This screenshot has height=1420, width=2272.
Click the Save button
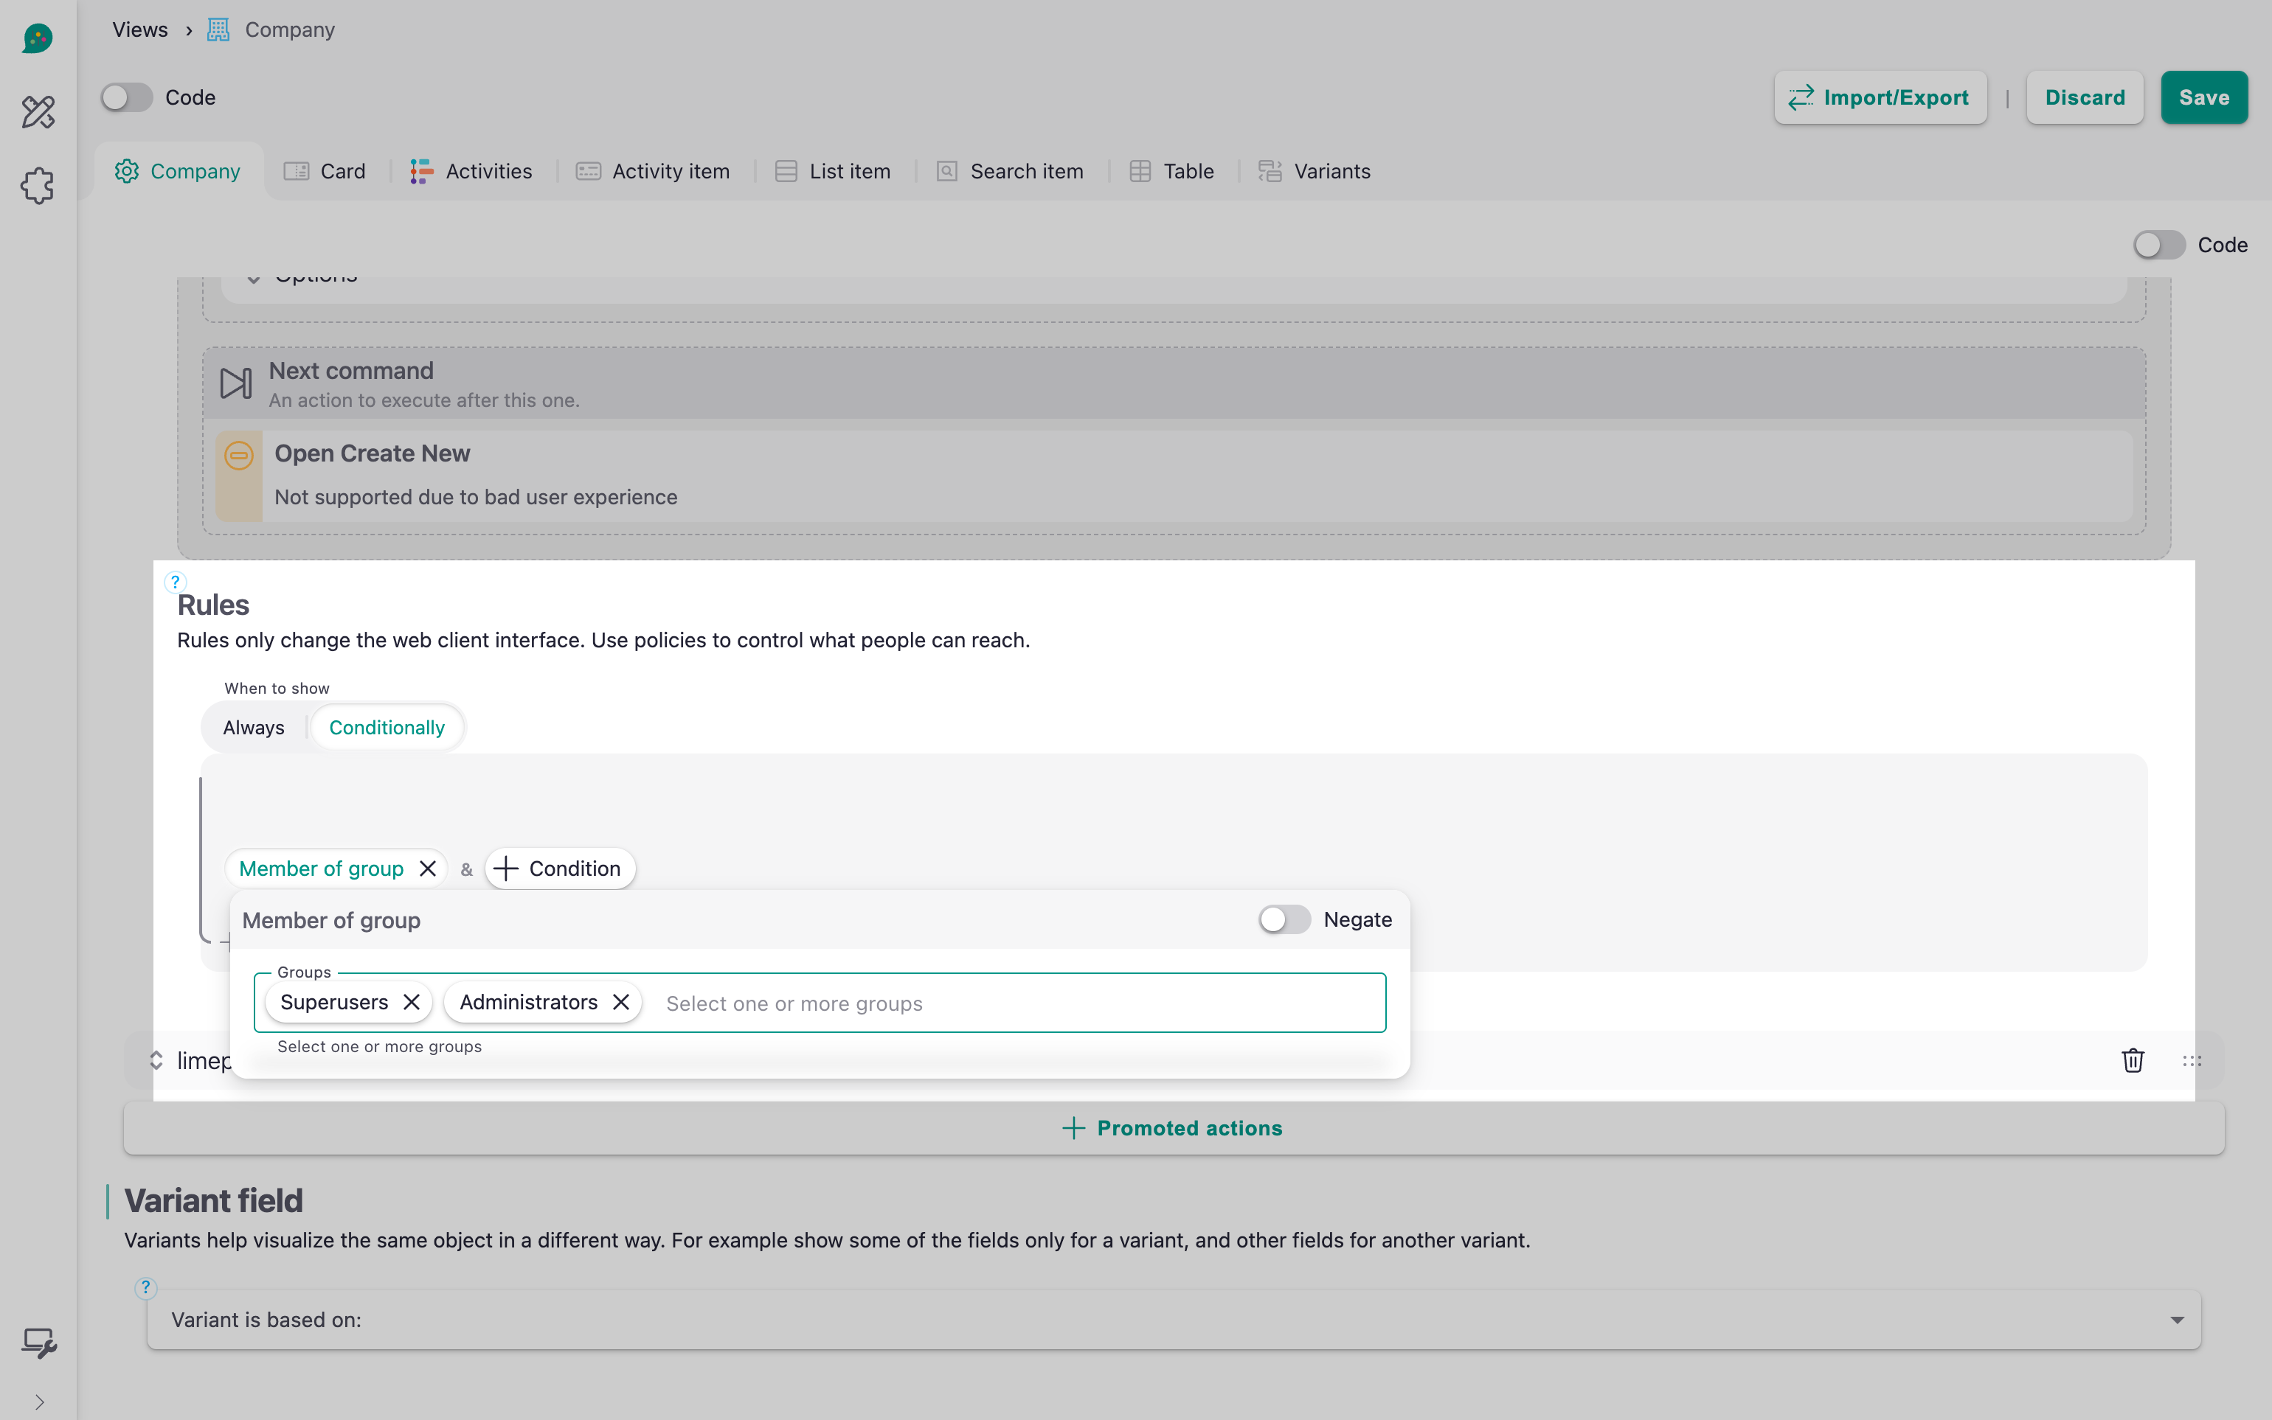pos(2203,97)
